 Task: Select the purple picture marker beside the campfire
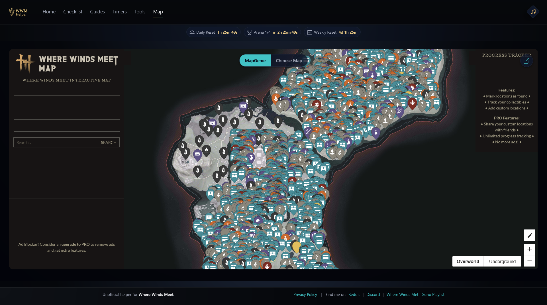pyautogui.click(x=197, y=155)
